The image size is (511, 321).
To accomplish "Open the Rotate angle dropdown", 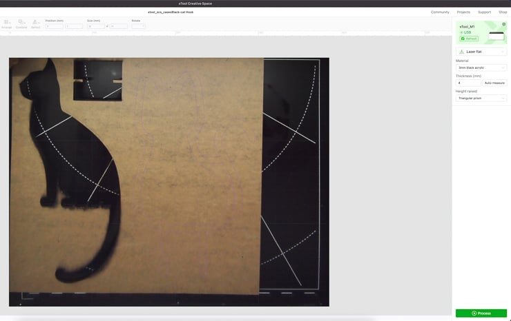I will [139, 26].
